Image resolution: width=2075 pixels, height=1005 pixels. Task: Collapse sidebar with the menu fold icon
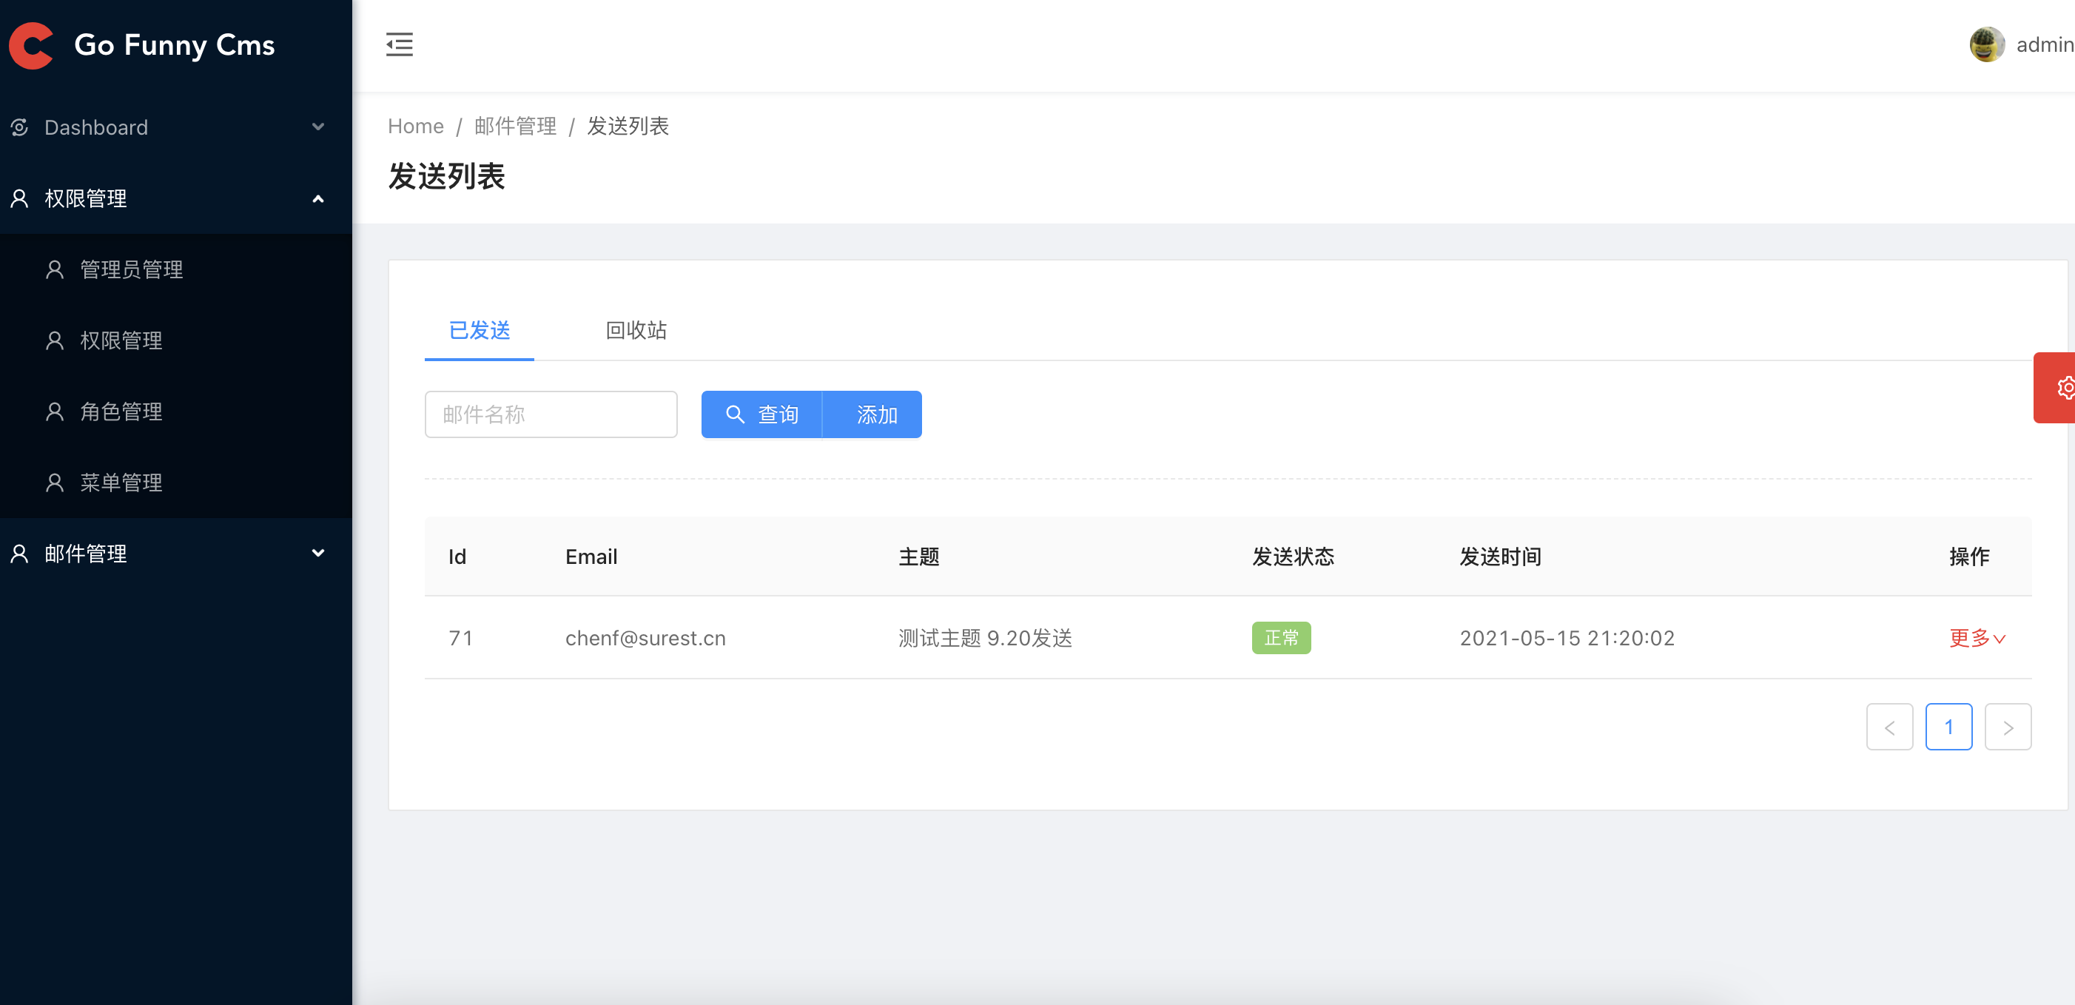pos(399,44)
